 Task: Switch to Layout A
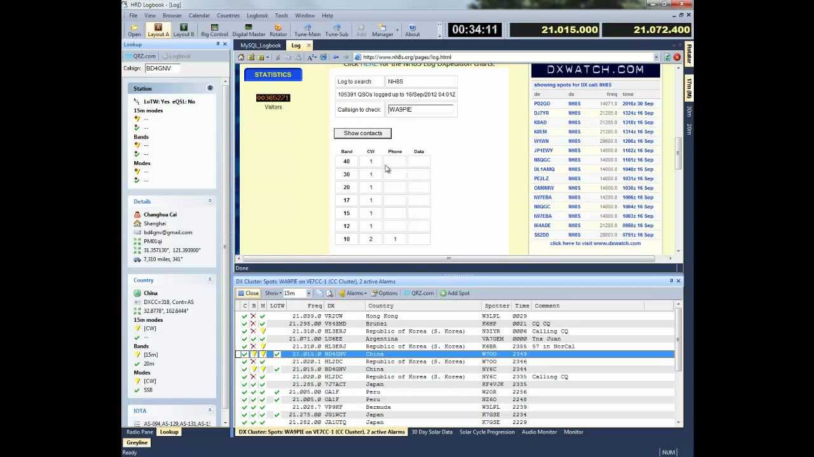click(158, 30)
